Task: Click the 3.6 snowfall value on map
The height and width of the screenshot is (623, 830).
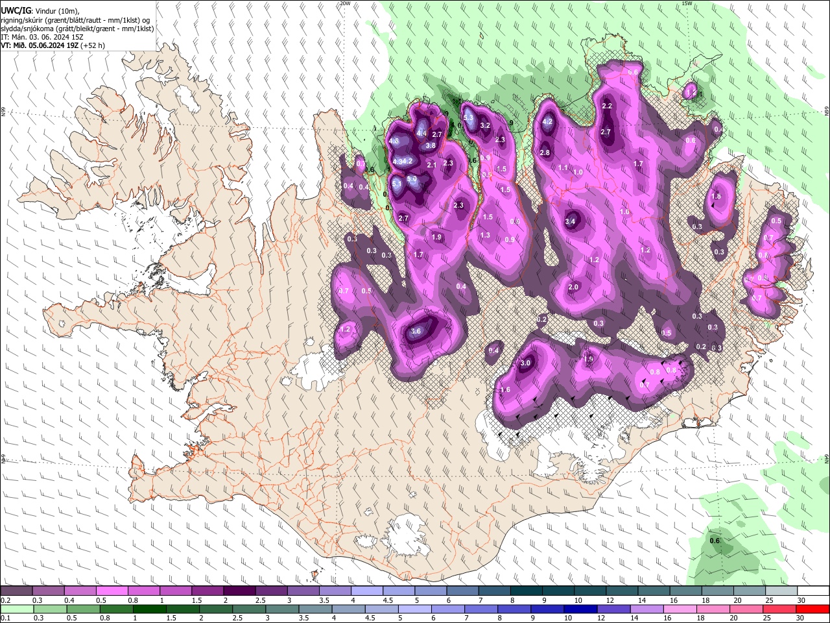Action: coord(416,331)
